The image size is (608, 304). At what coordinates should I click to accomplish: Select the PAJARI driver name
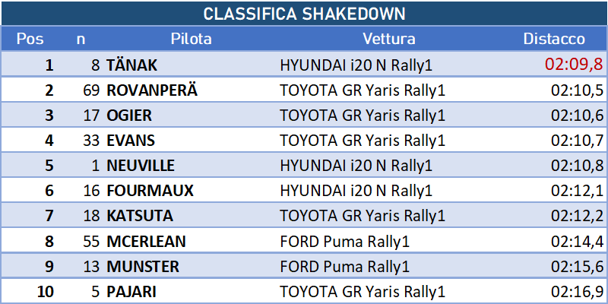131,292
